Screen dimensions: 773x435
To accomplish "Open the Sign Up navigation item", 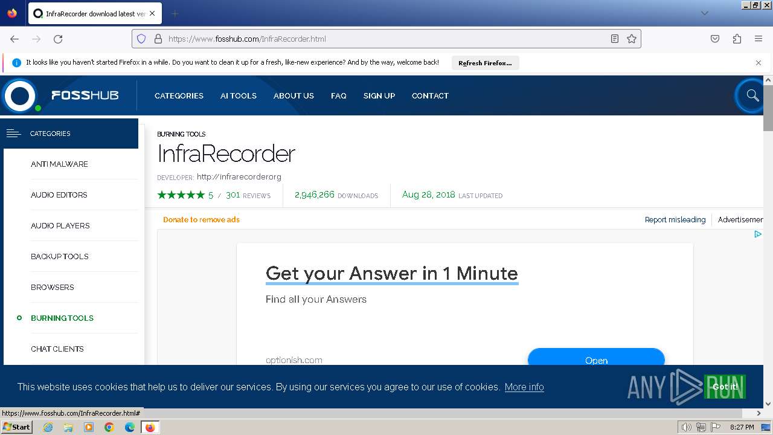I will pyautogui.click(x=379, y=95).
